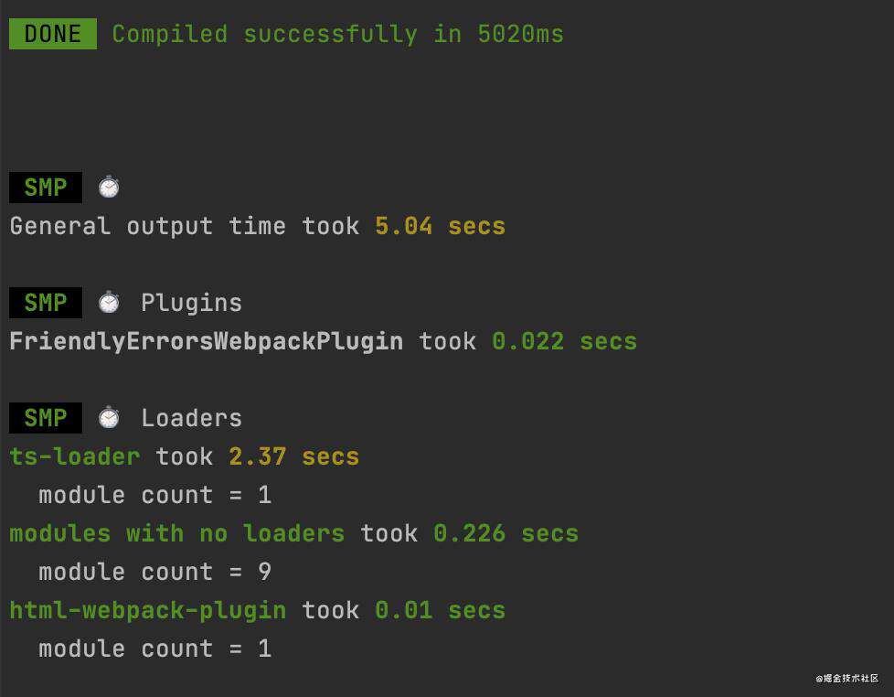Click the Loaders section heading
Screen dimensions: 894x697
(x=192, y=418)
